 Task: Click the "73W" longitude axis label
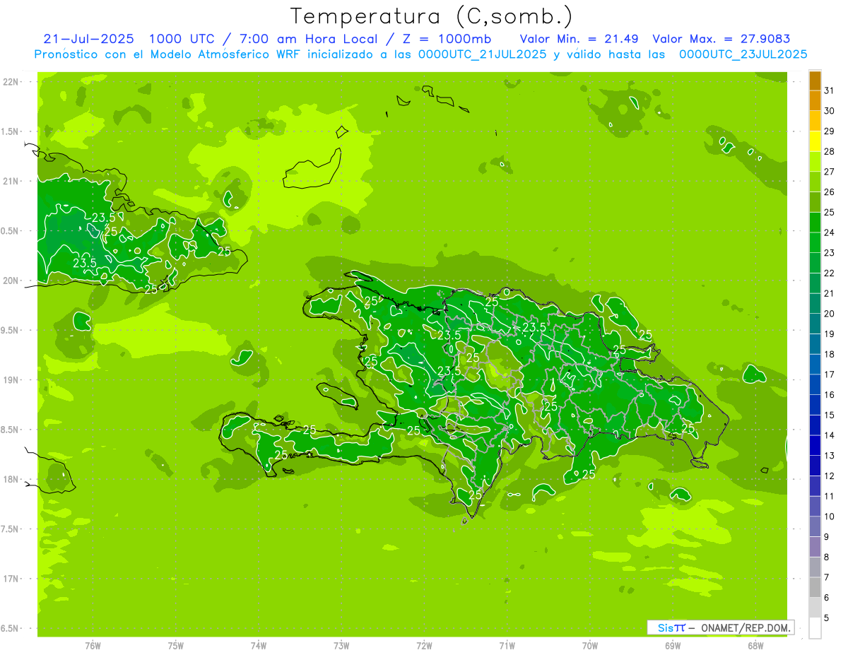(341, 646)
